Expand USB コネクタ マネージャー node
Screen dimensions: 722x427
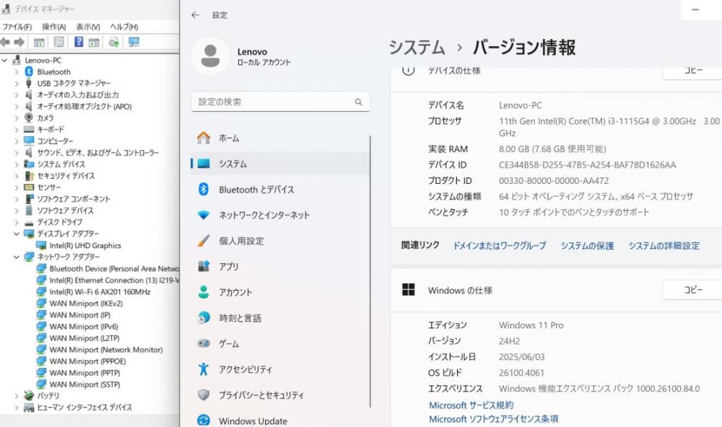coord(17,83)
